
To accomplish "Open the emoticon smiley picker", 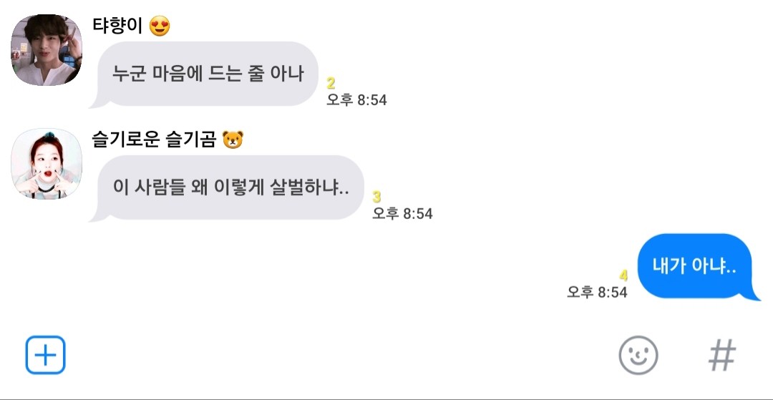I will (x=638, y=355).
